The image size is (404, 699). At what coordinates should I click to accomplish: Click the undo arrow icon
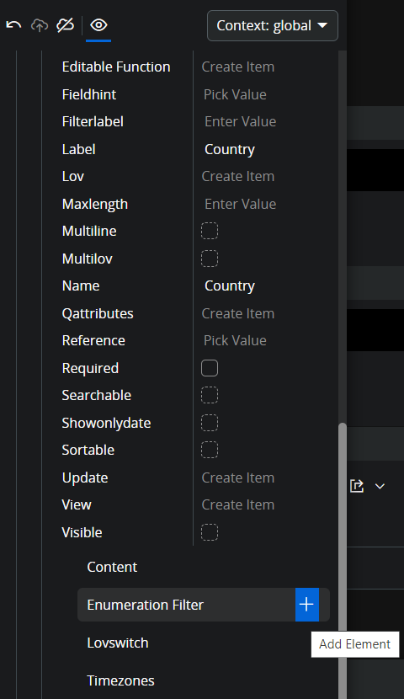point(13,25)
